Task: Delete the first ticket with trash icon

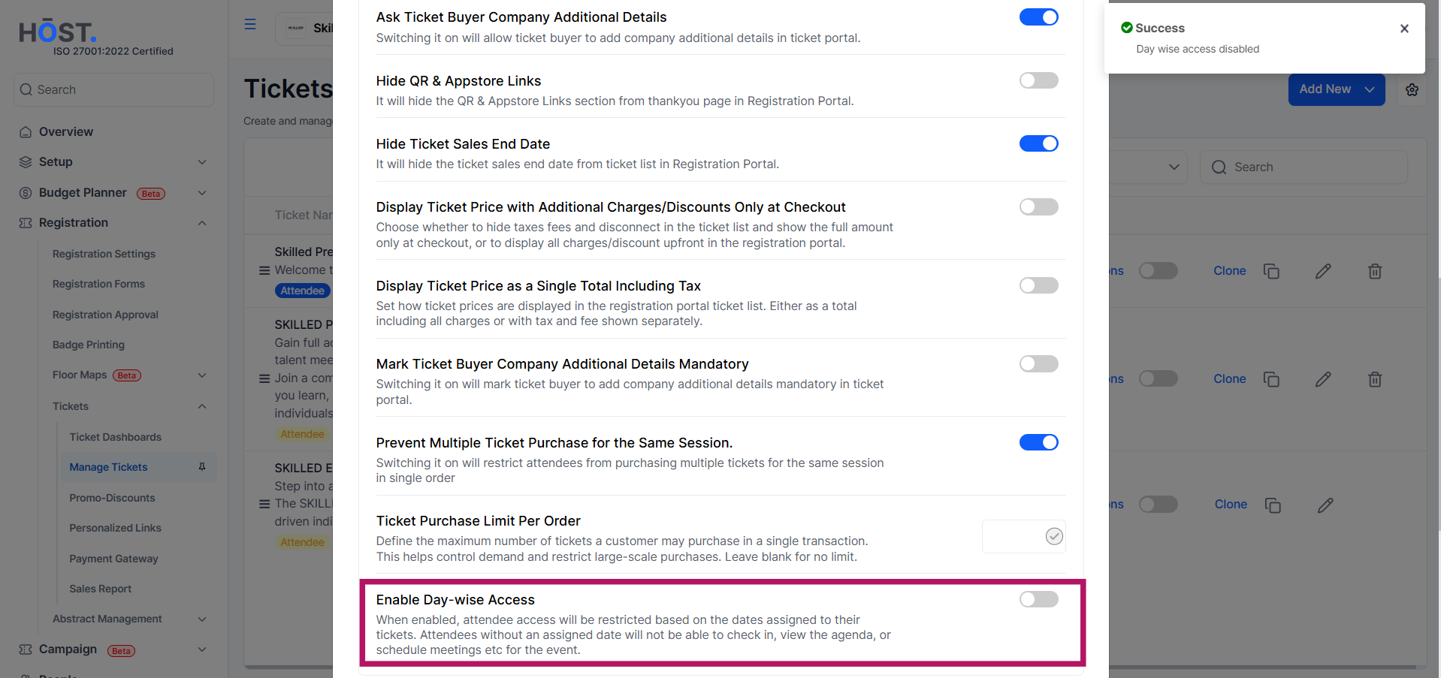Action: click(x=1375, y=271)
